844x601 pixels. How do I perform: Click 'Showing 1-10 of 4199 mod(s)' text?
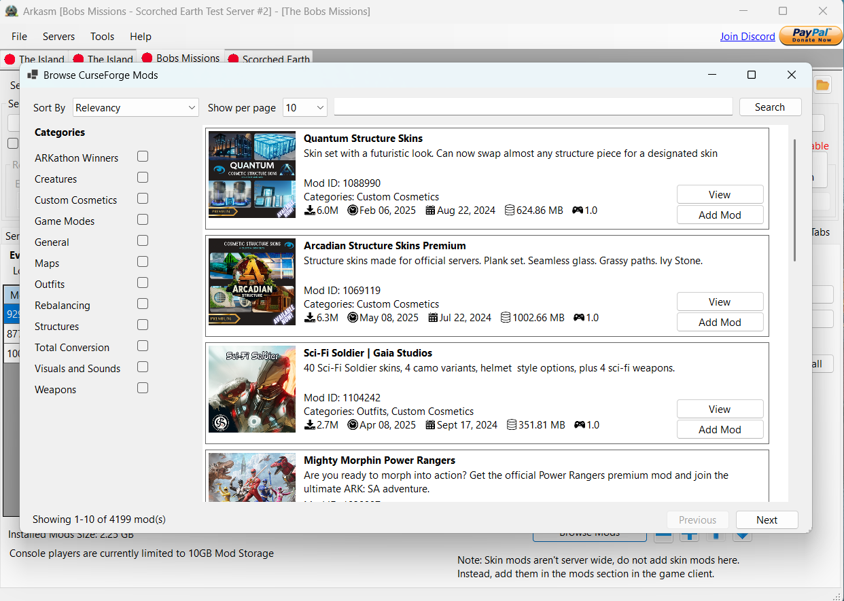click(x=99, y=520)
